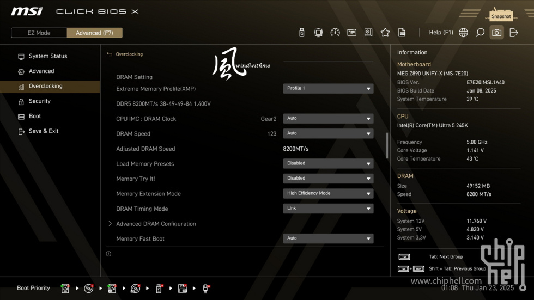Open the memory module card icon
The width and height of the screenshot is (534, 300).
352,33
